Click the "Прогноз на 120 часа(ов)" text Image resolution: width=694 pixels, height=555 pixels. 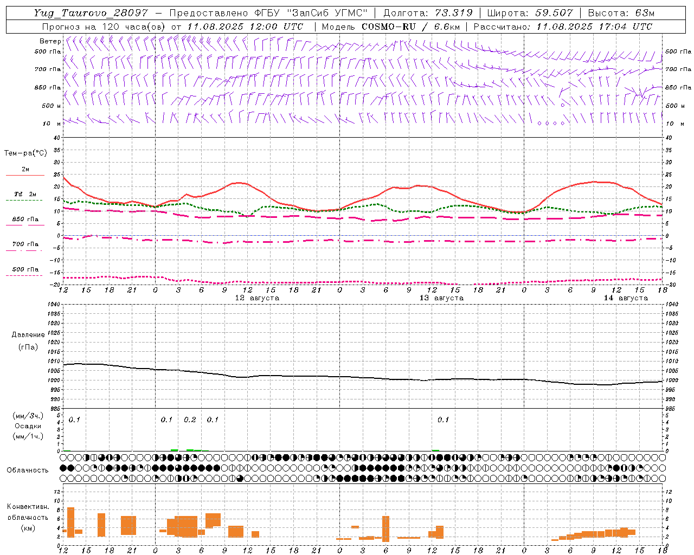pyautogui.click(x=104, y=27)
